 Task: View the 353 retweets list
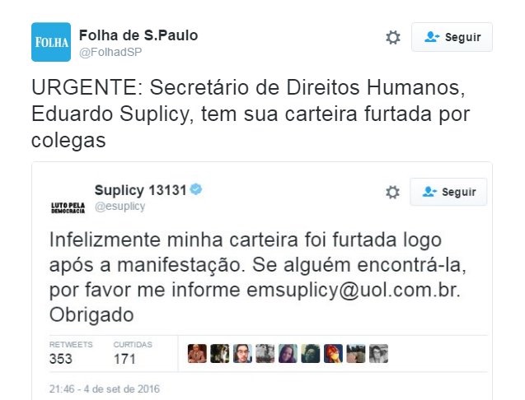point(71,354)
